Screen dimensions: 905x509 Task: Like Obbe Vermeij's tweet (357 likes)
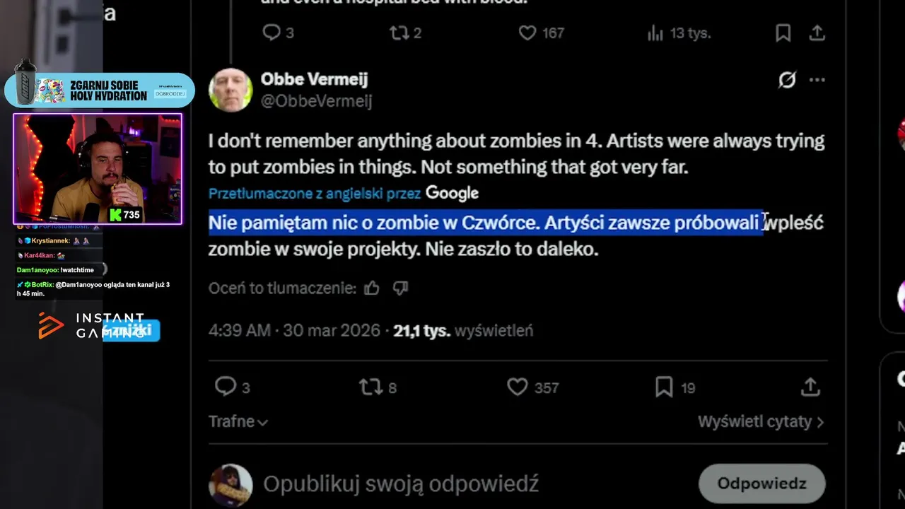(518, 387)
